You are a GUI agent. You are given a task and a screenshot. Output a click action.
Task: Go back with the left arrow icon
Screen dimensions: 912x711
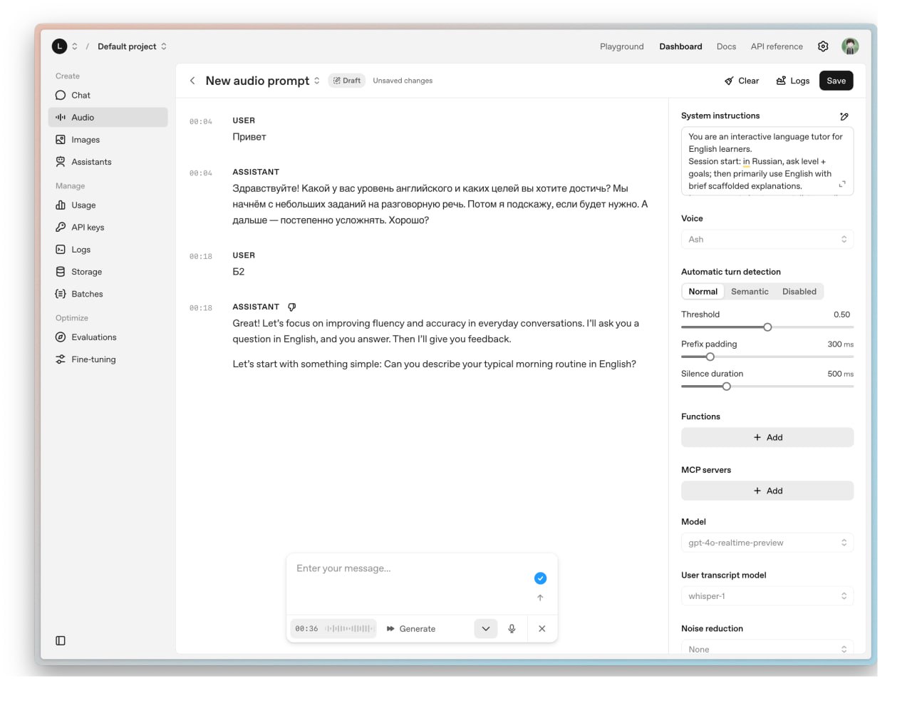click(192, 81)
